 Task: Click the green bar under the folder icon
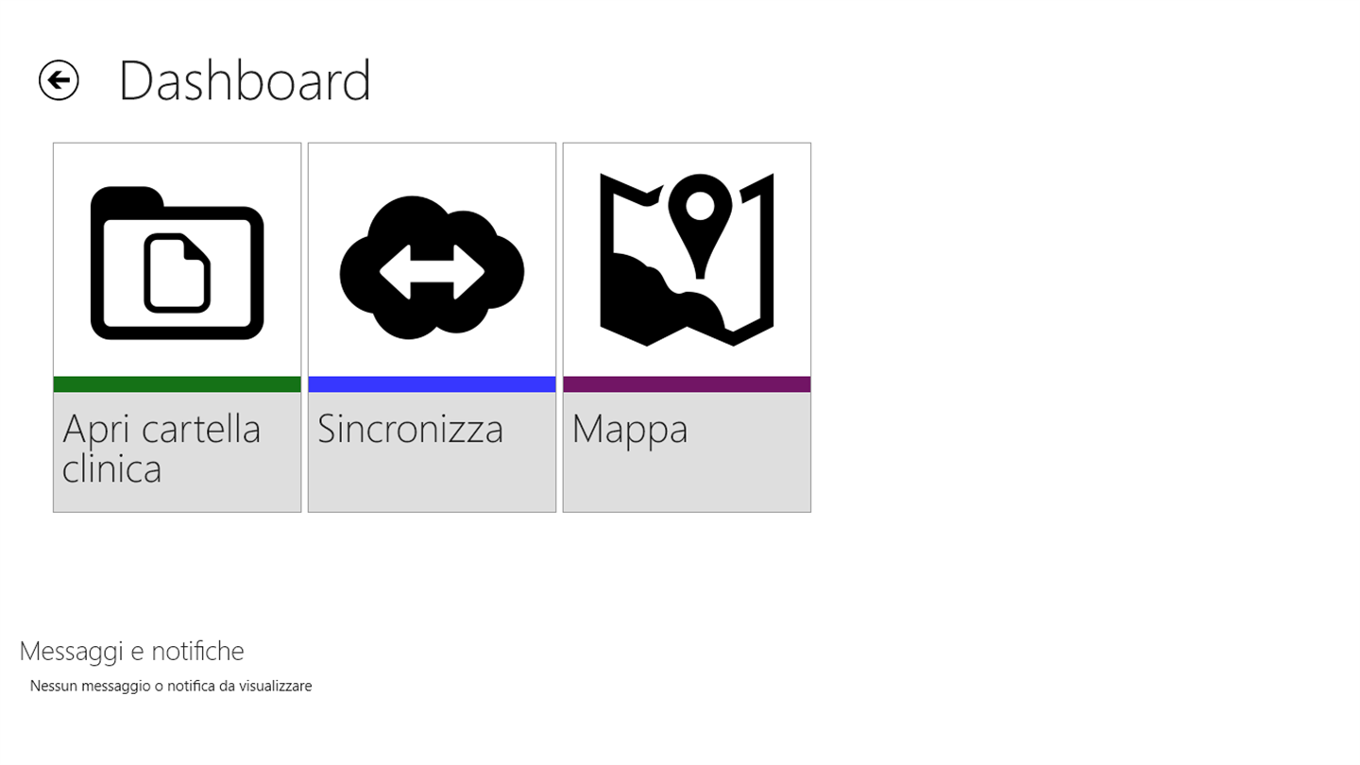[x=177, y=384]
